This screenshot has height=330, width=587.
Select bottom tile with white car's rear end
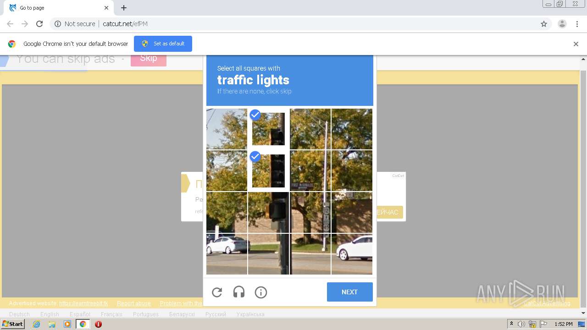227,254
